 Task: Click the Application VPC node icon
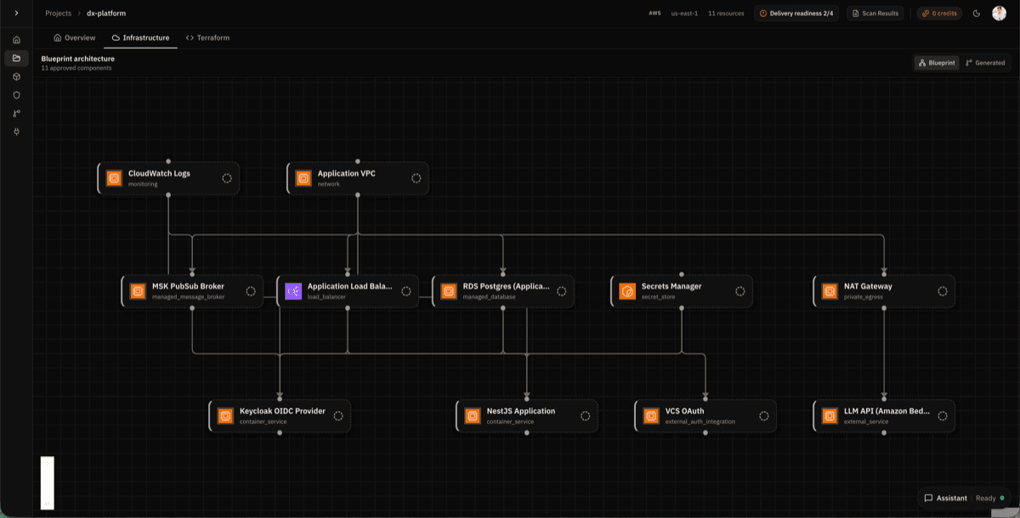[x=303, y=178]
